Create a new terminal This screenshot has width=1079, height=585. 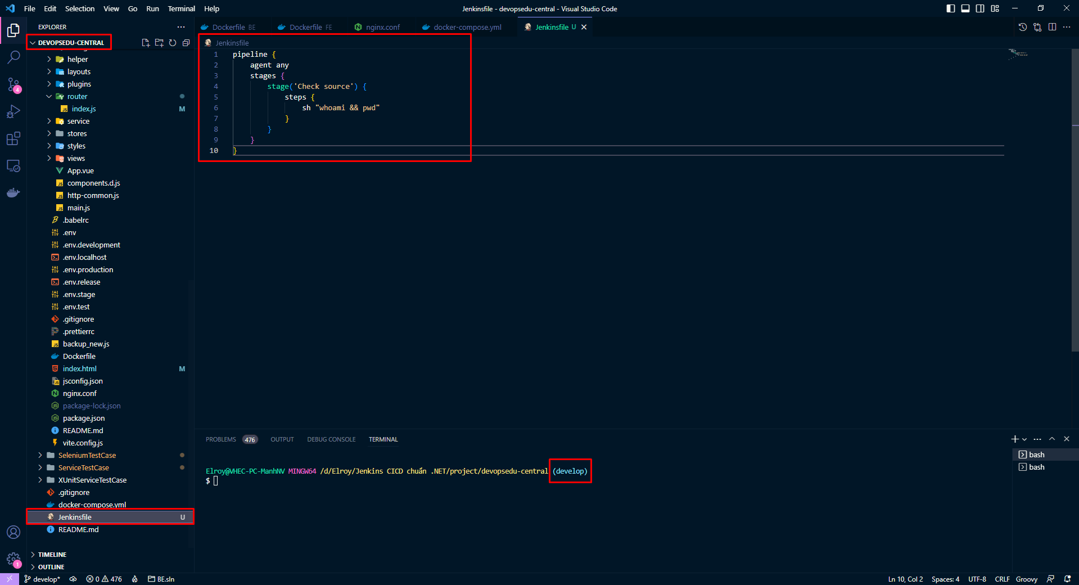pyautogui.click(x=1015, y=439)
